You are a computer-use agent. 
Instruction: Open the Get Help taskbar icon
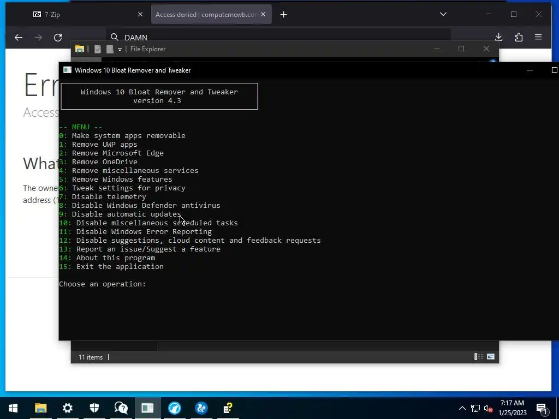121,408
